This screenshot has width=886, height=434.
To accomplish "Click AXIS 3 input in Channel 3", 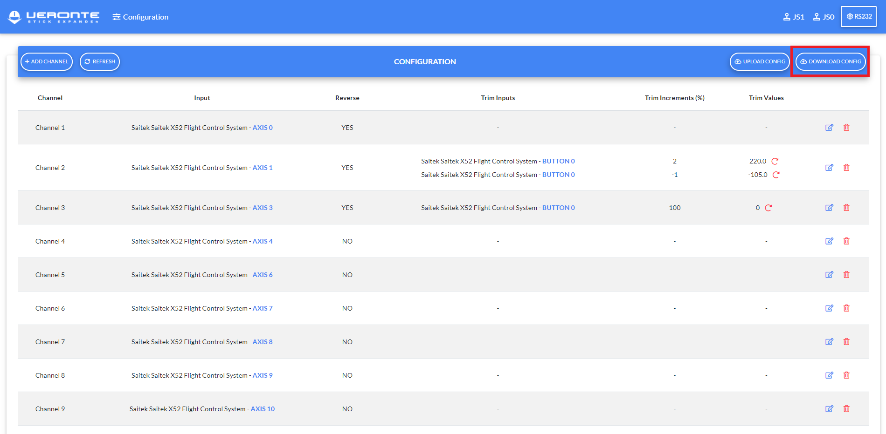I will (263, 208).
